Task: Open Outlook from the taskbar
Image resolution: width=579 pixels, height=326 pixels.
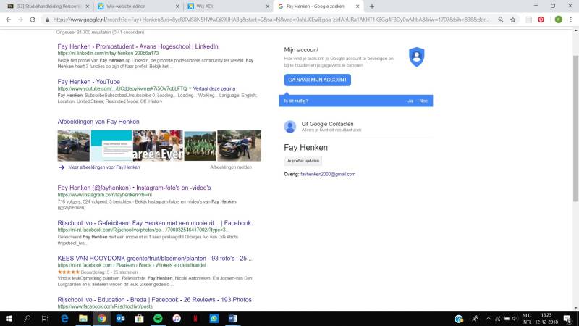Action: pos(120,318)
